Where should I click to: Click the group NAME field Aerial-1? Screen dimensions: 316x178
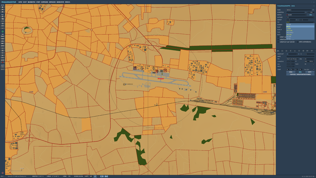[299, 10]
